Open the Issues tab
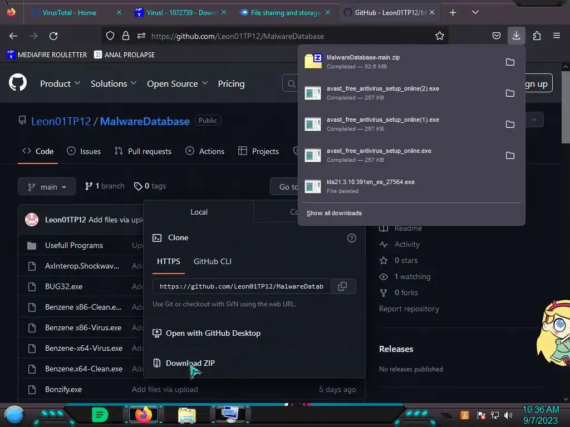 coord(84,151)
